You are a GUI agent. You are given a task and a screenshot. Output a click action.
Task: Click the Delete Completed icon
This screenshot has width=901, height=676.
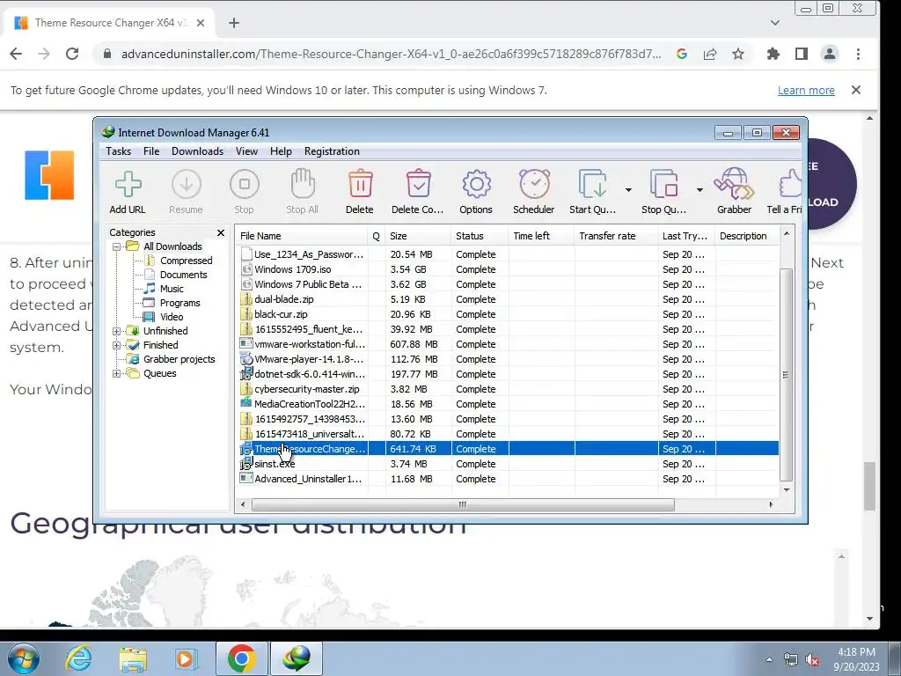[418, 192]
